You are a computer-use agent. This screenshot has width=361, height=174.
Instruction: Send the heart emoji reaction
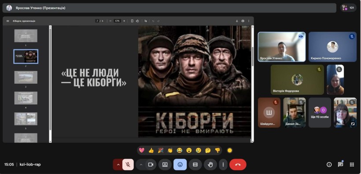point(142,151)
